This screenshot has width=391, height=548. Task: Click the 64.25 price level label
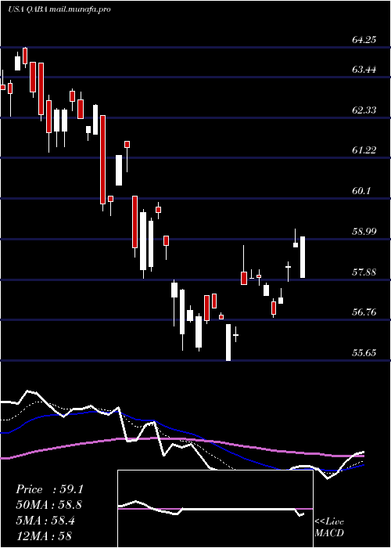[364, 39]
